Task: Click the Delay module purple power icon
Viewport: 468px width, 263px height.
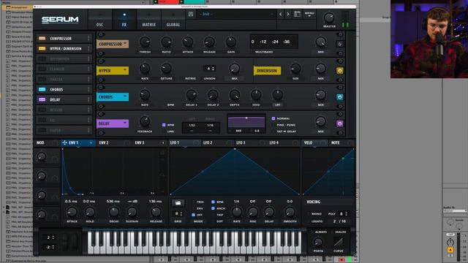Action: [x=339, y=123]
